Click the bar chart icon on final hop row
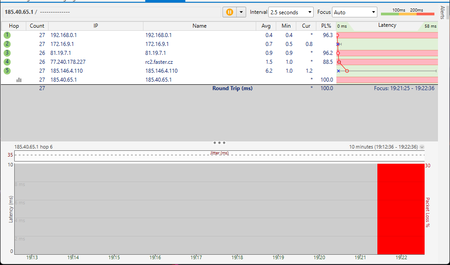 coord(19,79)
